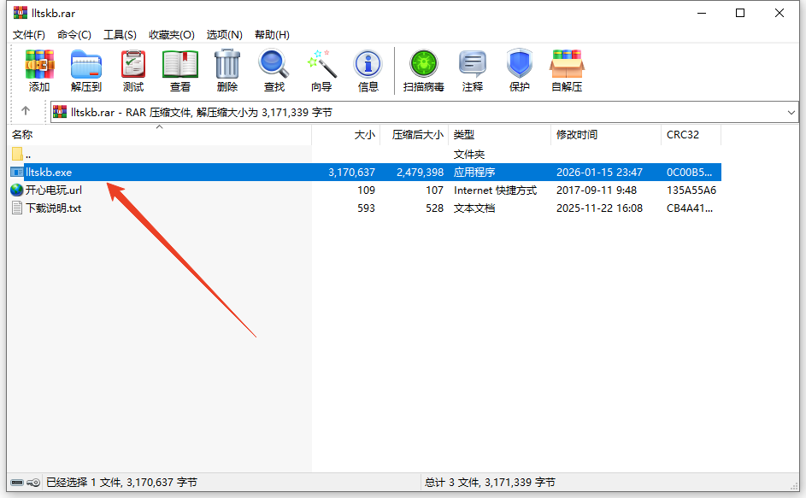Click the 2,479,398 packed size value
Viewport: 806px width, 498px height.
[x=420, y=173]
